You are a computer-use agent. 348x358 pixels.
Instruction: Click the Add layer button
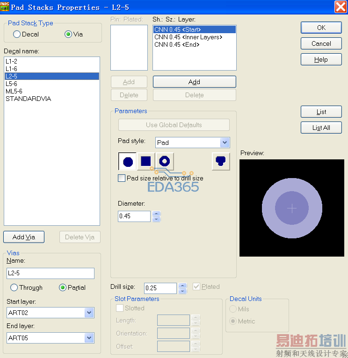pyautogui.click(x=195, y=82)
